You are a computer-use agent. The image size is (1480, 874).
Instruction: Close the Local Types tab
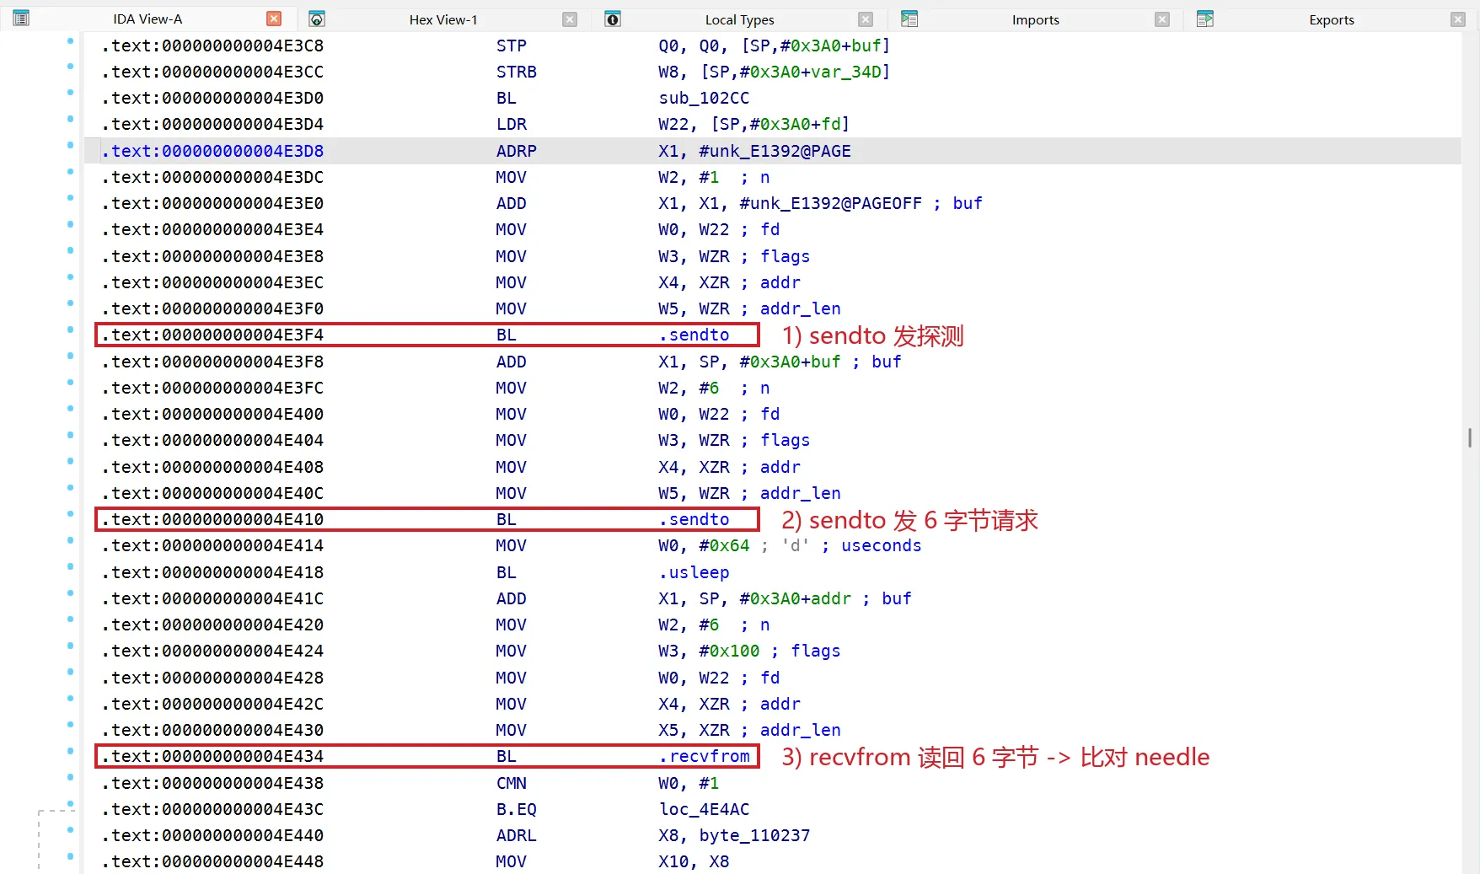(x=866, y=19)
